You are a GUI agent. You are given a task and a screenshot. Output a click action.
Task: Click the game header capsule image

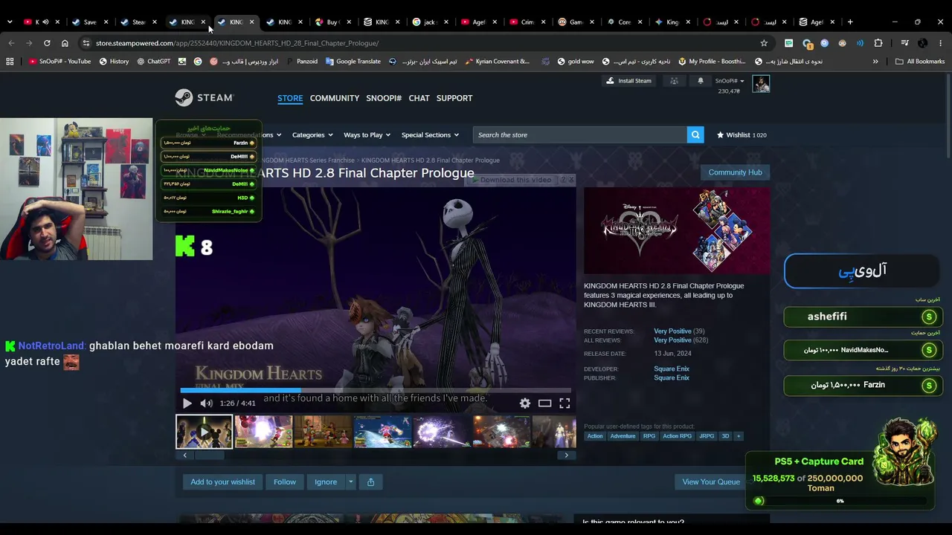tap(677, 230)
